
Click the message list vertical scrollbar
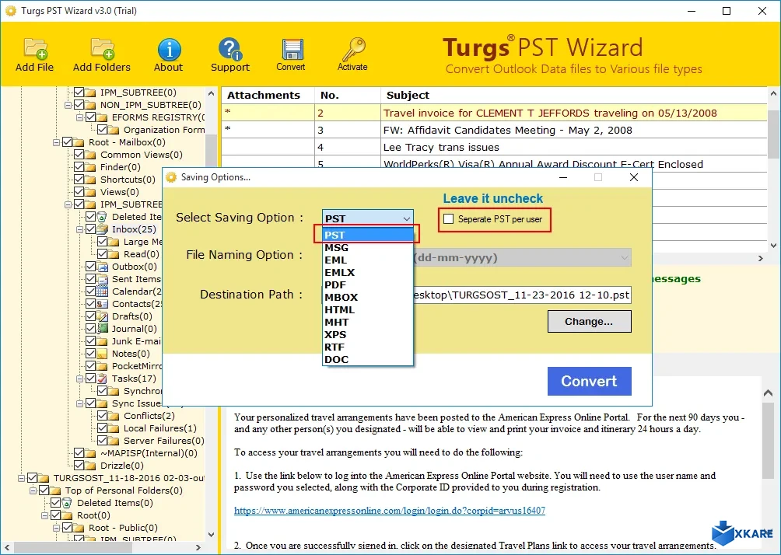[773, 134]
